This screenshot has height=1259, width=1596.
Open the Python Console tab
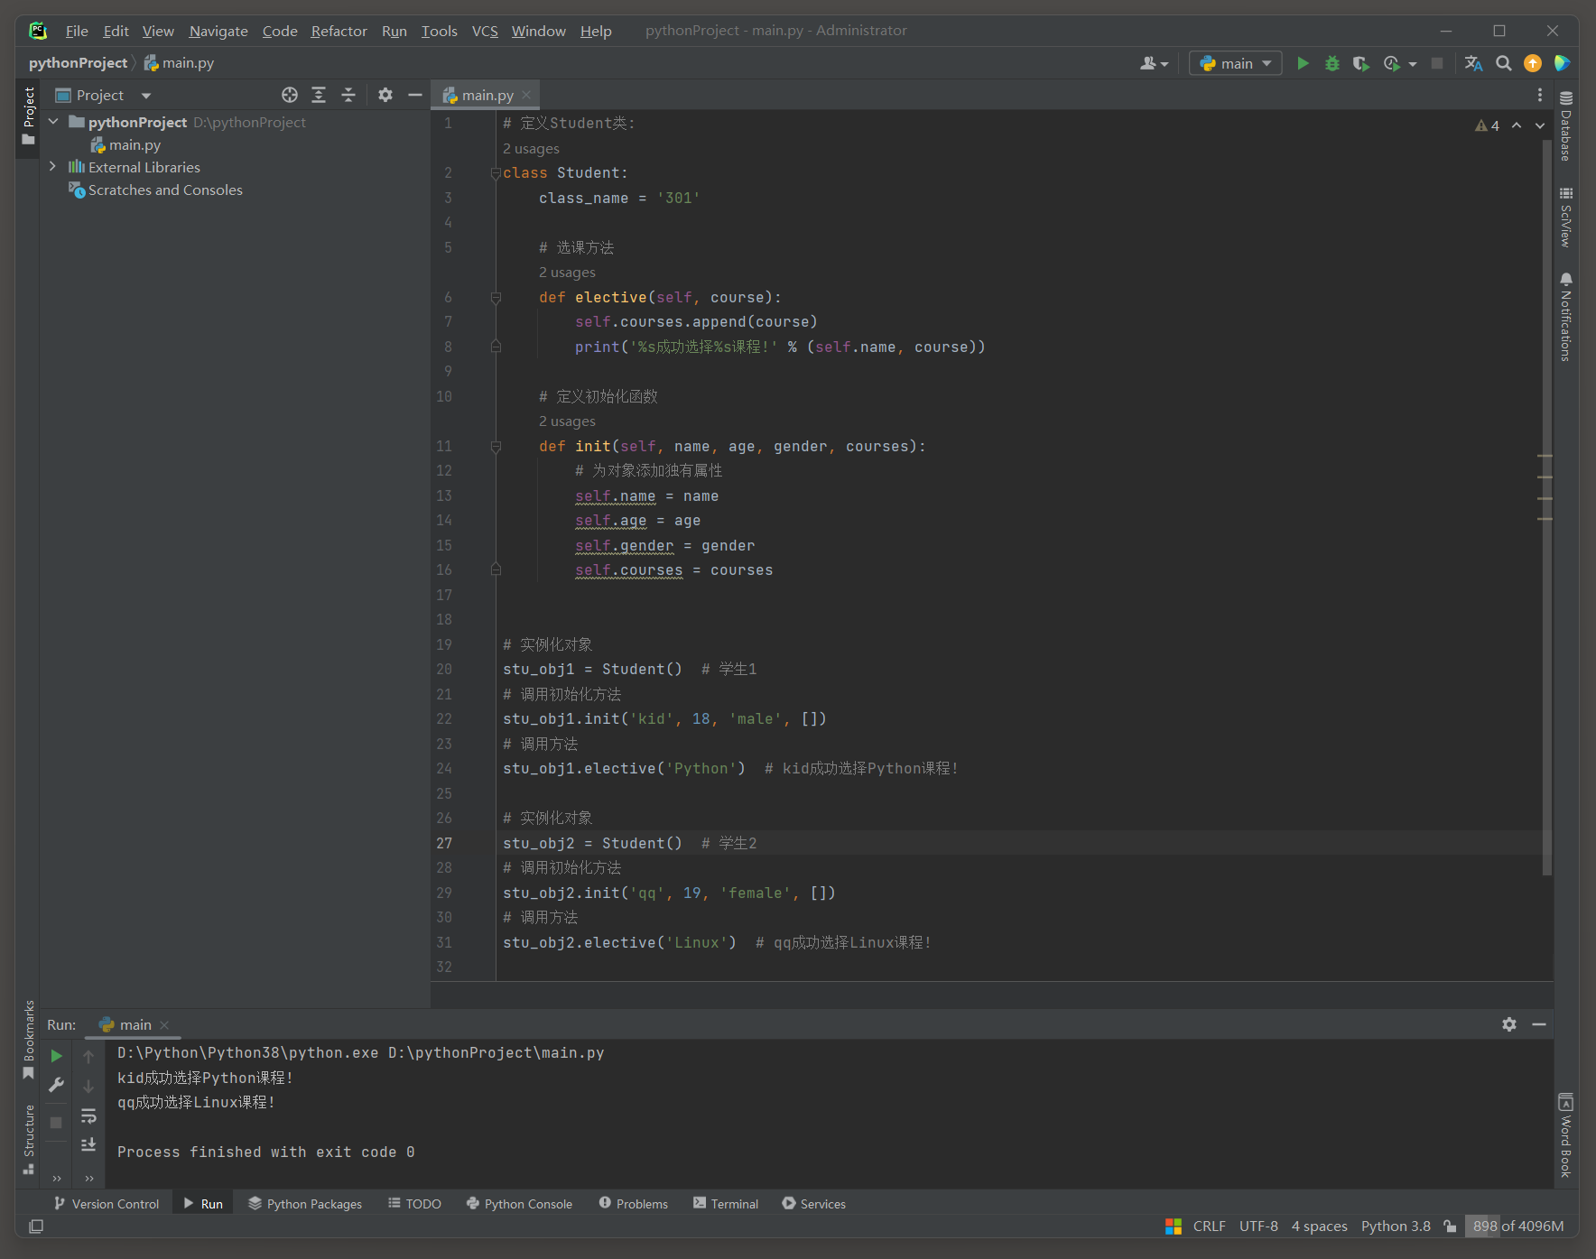point(519,1204)
